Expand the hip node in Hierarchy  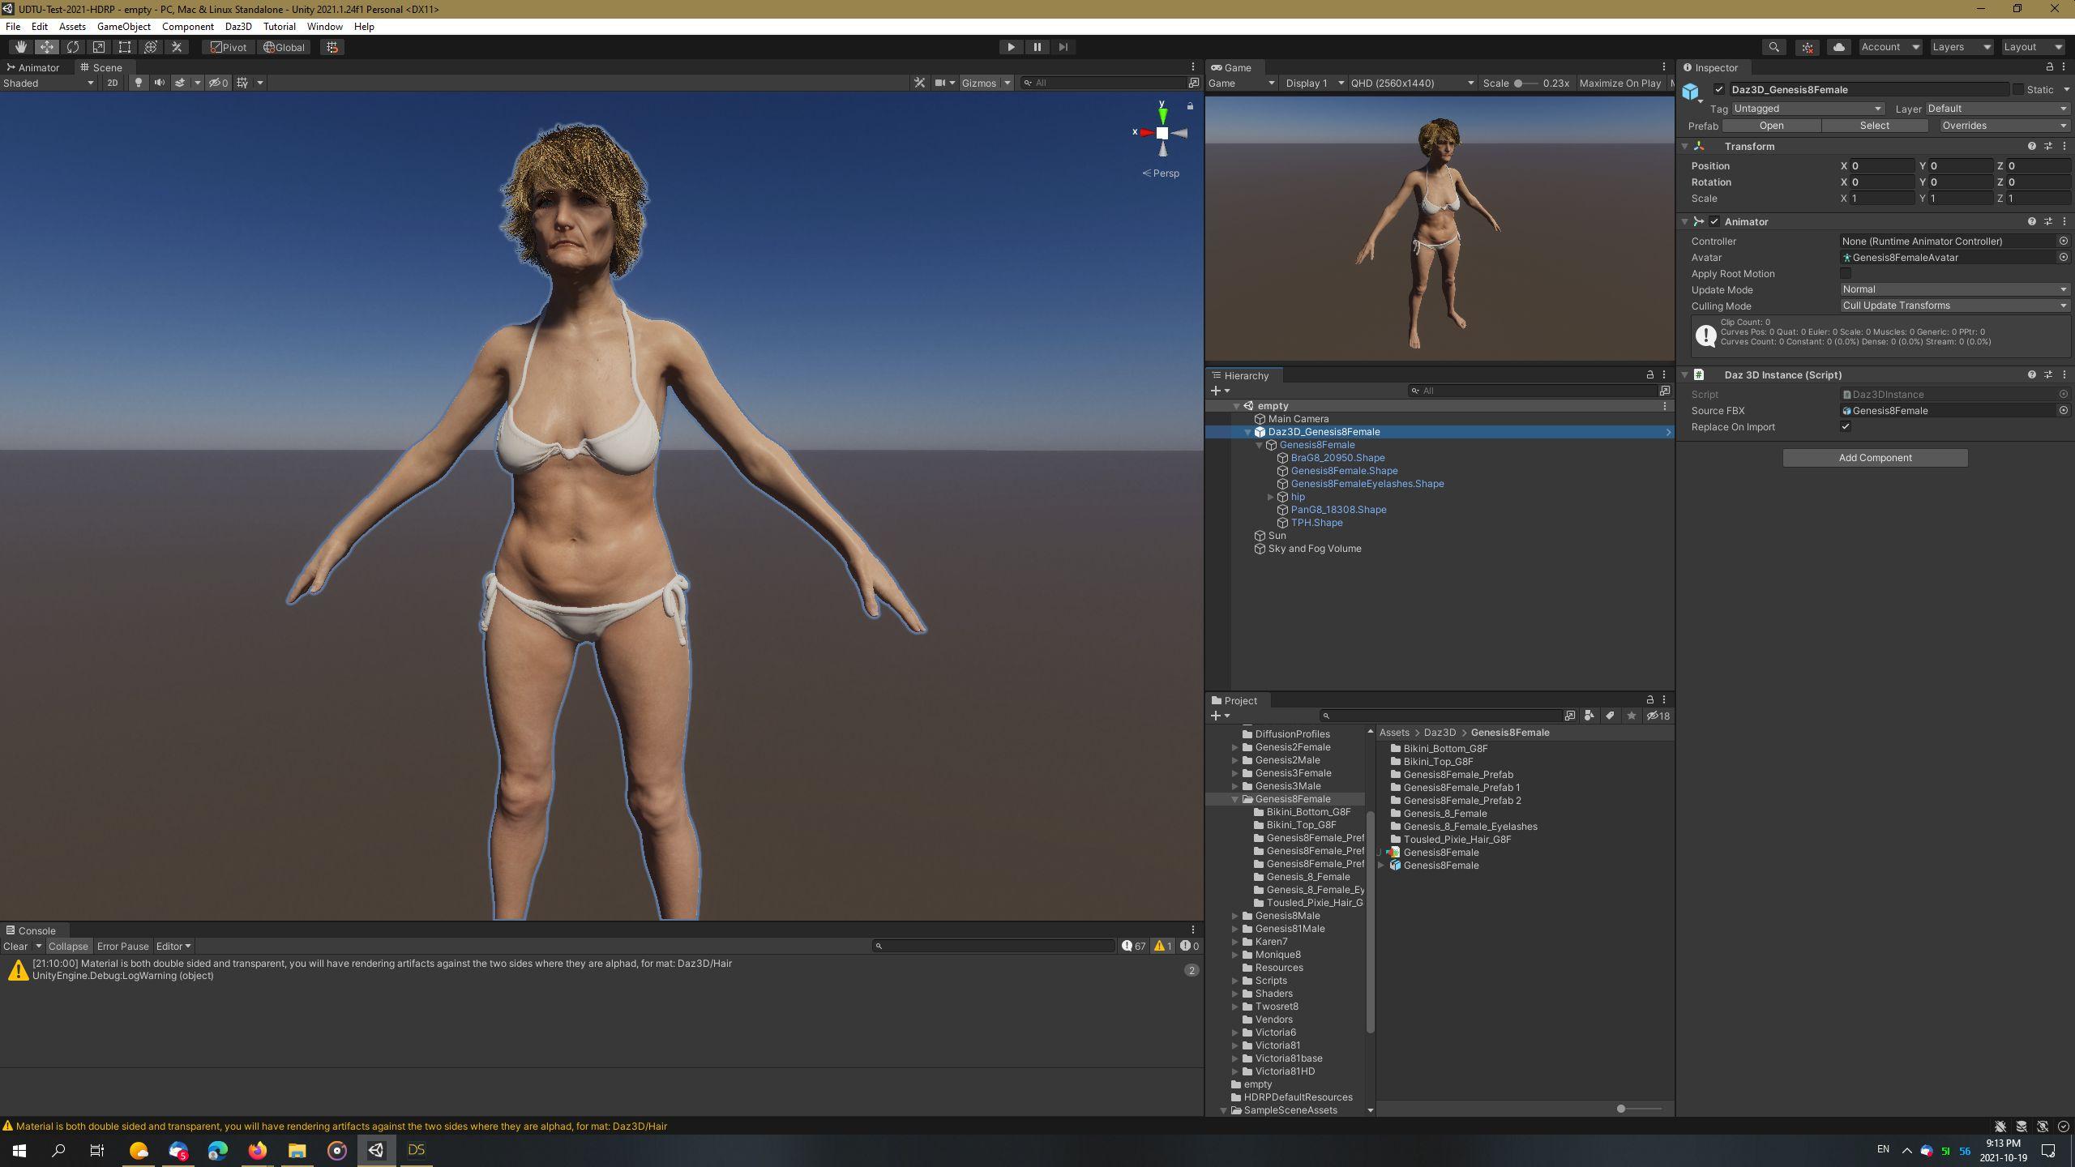click(x=1270, y=497)
